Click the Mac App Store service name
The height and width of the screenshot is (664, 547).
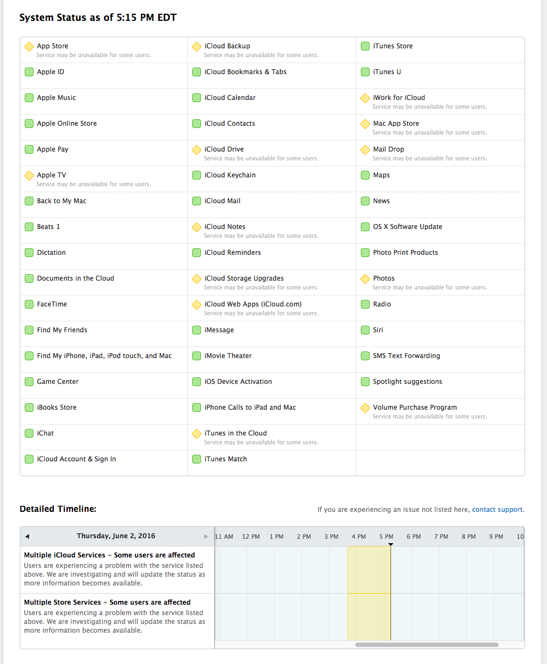[x=396, y=124]
